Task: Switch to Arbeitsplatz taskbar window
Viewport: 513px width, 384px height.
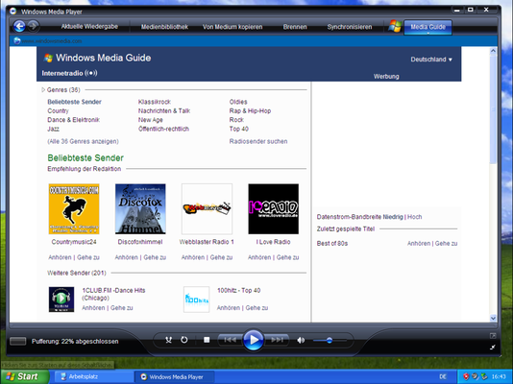Action: [93, 377]
